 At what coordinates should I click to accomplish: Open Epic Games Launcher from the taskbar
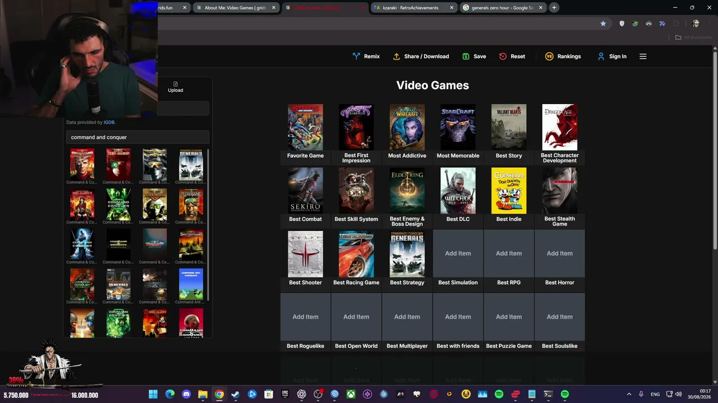(285, 395)
